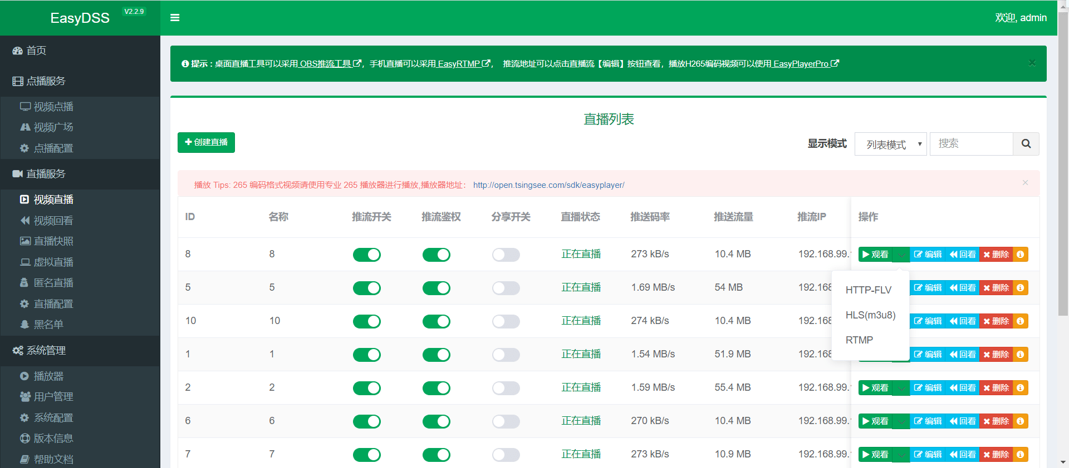Open 虚拟直播 in the sidebar
This screenshot has width=1069, height=468.
click(53, 262)
